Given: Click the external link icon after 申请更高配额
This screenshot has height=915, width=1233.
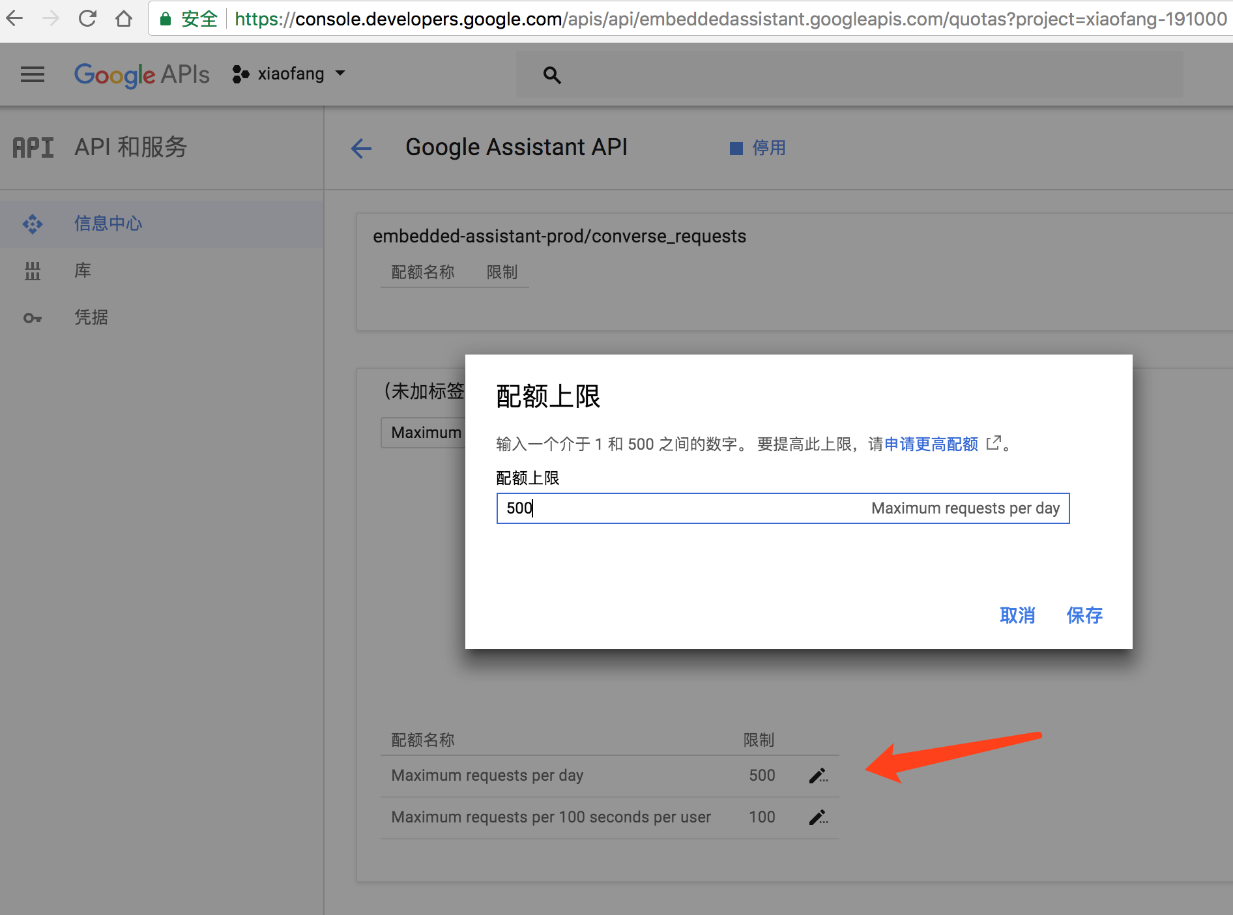Looking at the screenshot, I should coord(993,443).
